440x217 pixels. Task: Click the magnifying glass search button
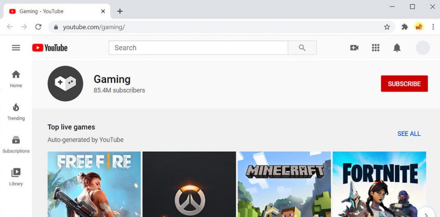tap(302, 48)
